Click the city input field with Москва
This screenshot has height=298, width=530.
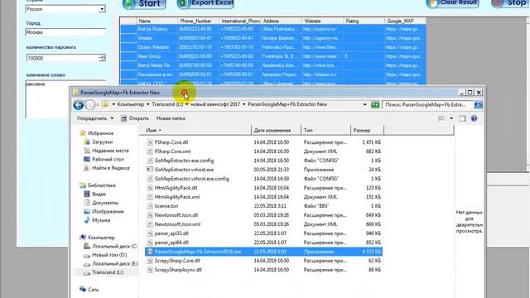point(65,32)
